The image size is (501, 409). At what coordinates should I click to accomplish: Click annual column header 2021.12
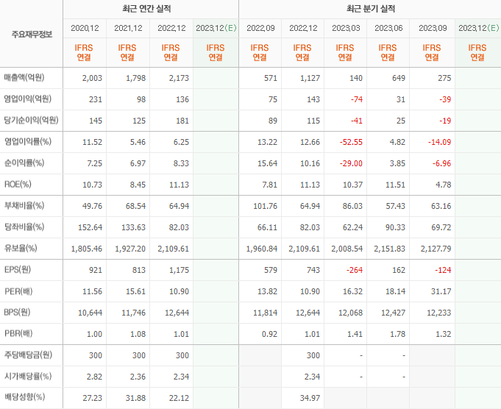[x=128, y=28]
